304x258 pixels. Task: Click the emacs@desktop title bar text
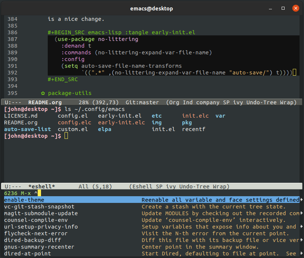(151, 9)
